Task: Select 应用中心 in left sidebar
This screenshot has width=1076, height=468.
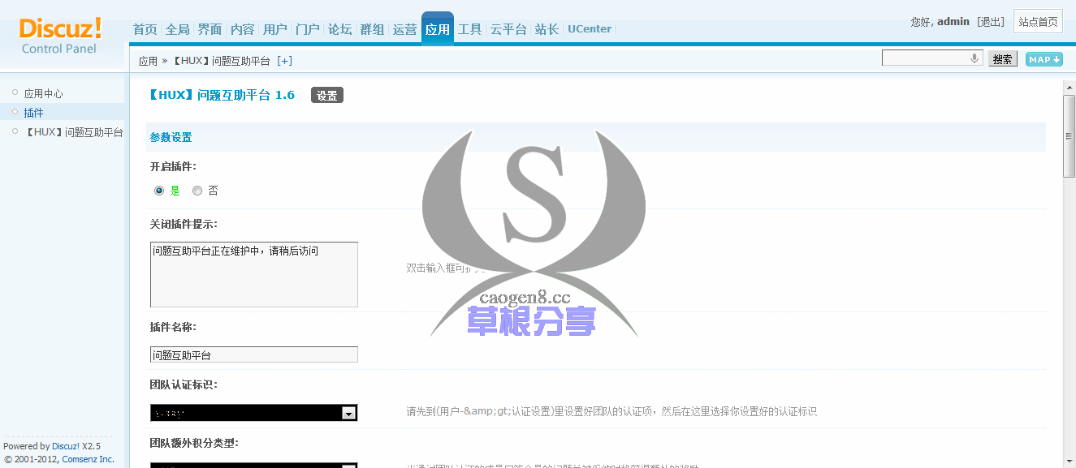Action: point(43,94)
